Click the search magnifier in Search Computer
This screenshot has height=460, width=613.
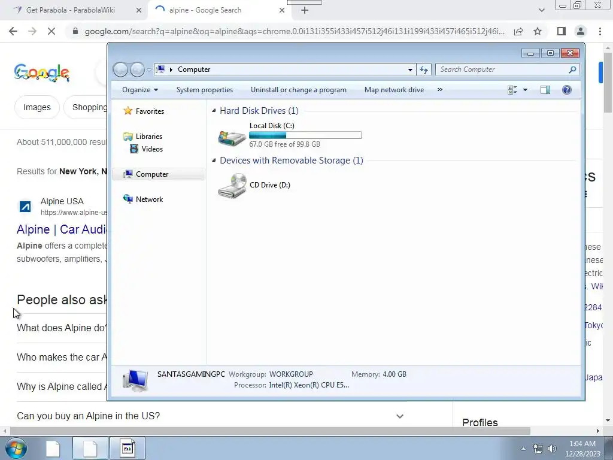(x=572, y=69)
